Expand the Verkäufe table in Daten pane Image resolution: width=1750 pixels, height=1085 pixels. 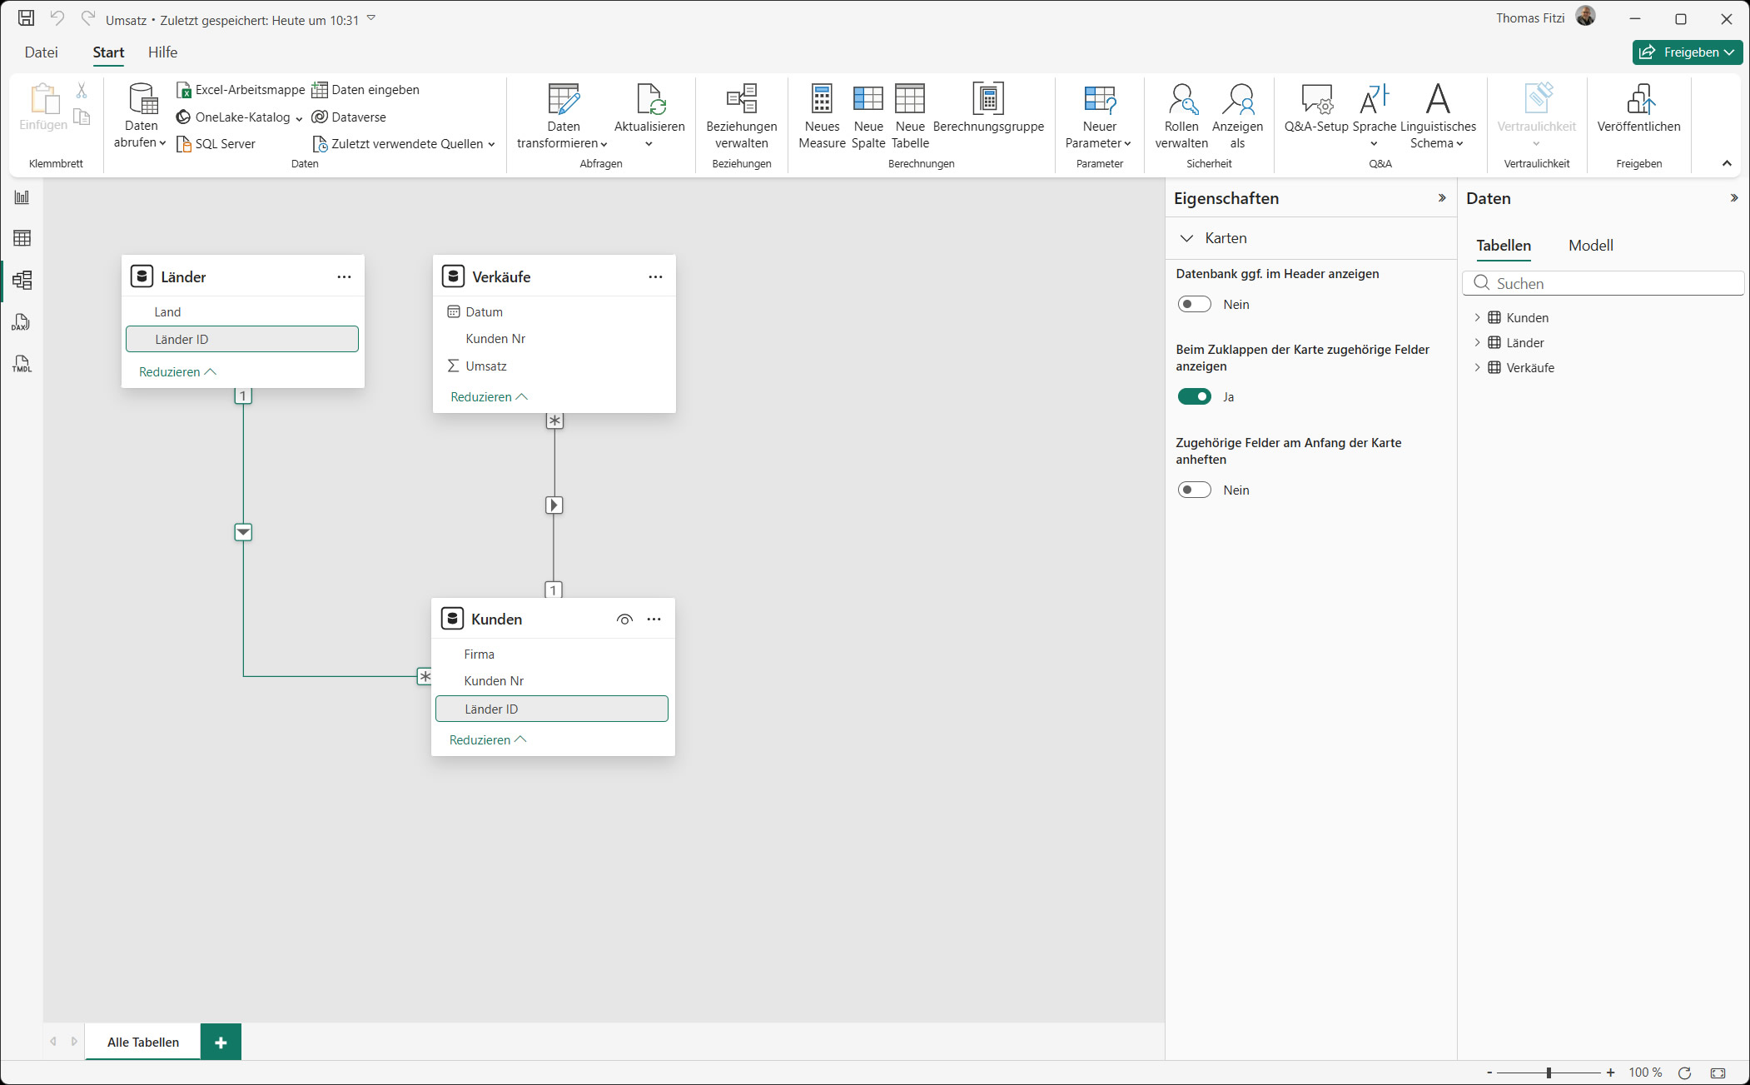point(1477,367)
